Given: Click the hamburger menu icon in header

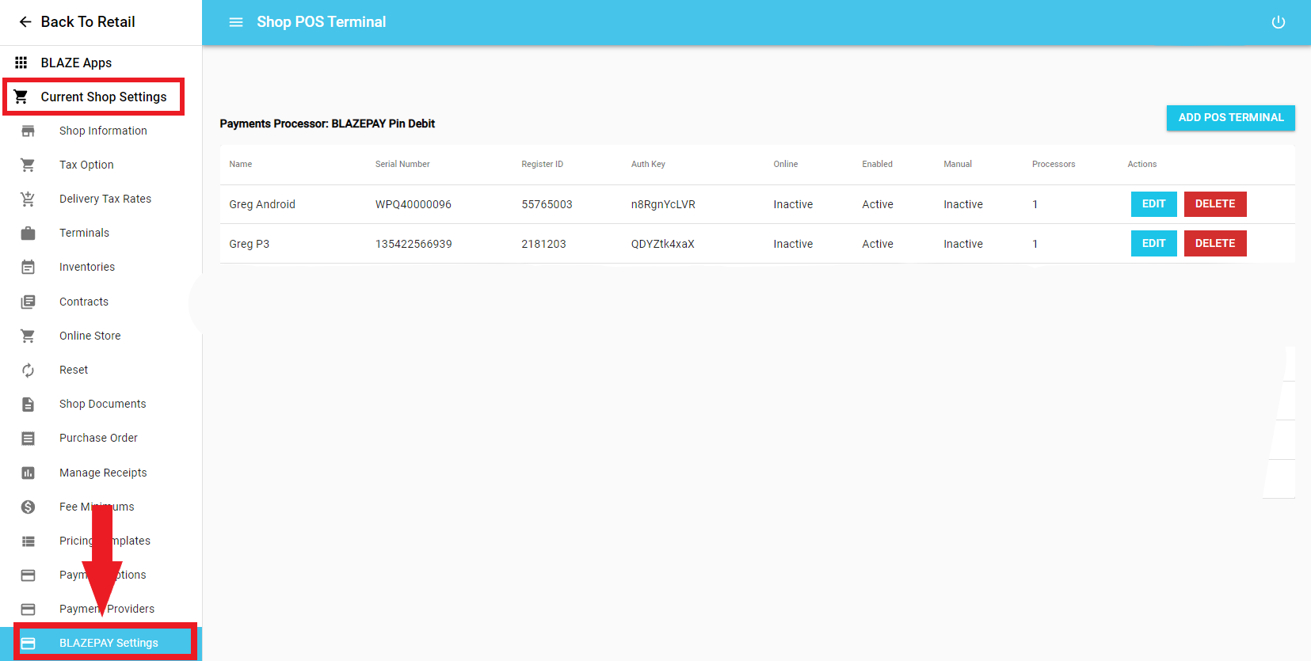Looking at the screenshot, I should click(236, 22).
